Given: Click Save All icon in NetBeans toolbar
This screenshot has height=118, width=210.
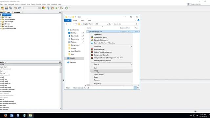Looking at the screenshot, I should click(10, 8).
